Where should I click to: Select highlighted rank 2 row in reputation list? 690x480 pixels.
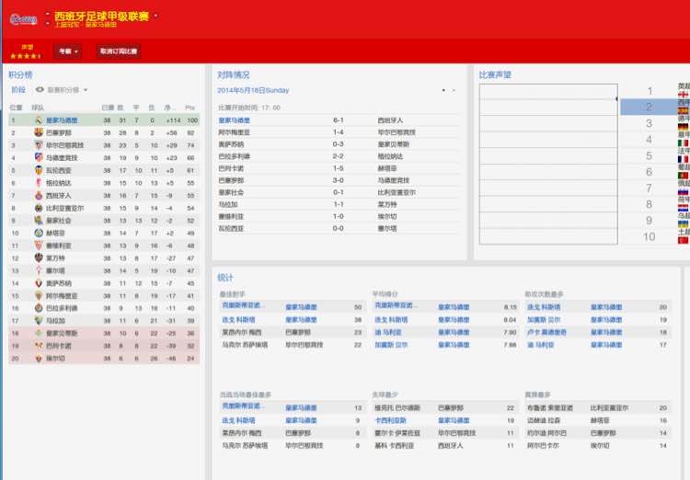coord(654,107)
